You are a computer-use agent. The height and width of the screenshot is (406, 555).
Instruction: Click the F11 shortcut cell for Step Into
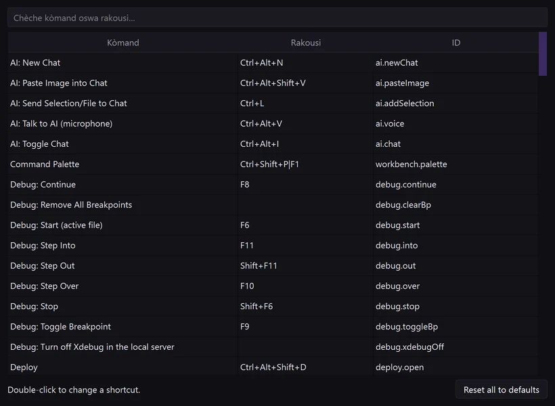coord(305,246)
